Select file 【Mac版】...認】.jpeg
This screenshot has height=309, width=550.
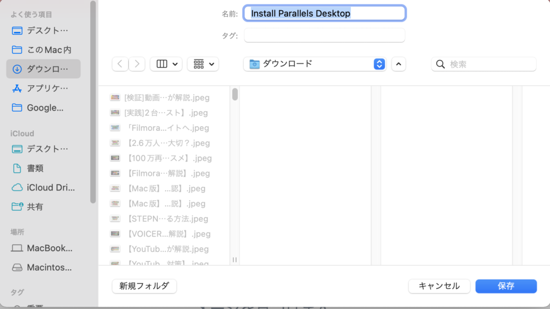click(158, 188)
